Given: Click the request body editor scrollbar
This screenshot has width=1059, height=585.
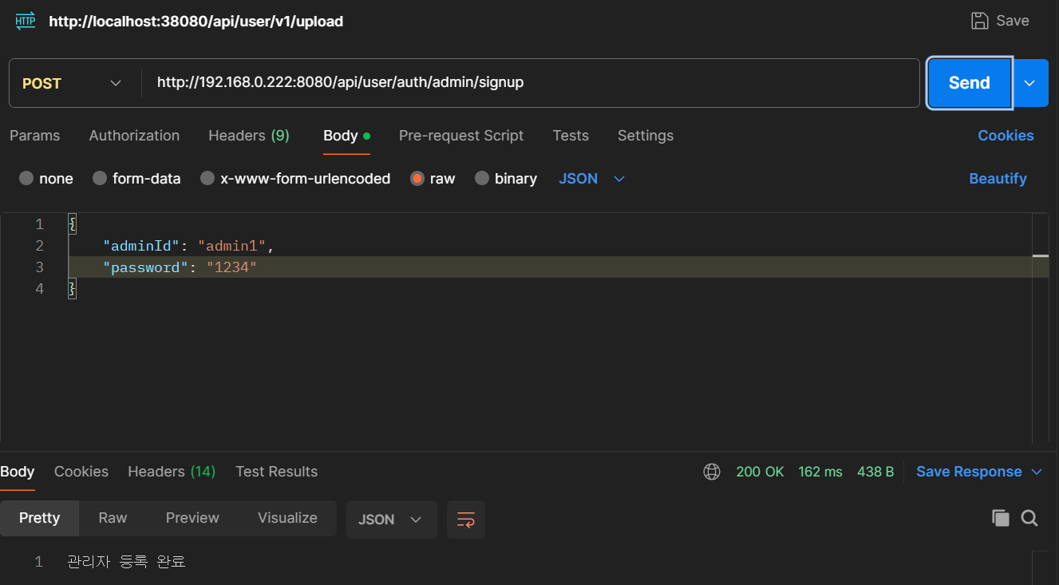Looking at the screenshot, I should (x=1040, y=327).
